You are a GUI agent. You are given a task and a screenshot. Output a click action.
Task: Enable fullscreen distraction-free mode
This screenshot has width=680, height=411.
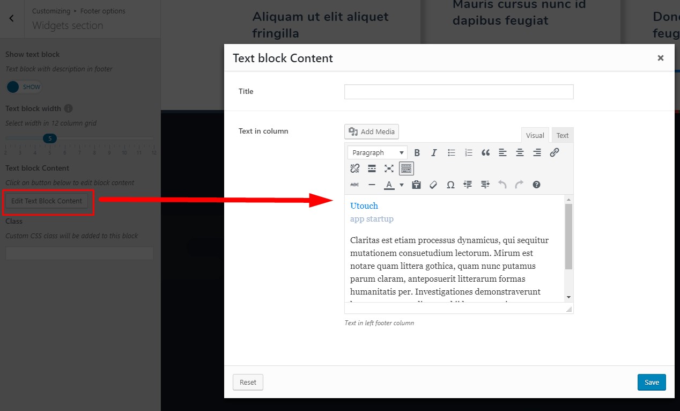pos(389,168)
